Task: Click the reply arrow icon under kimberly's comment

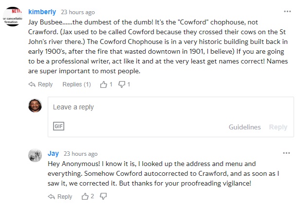Action: pyautogui.click(x=32, y=84)
